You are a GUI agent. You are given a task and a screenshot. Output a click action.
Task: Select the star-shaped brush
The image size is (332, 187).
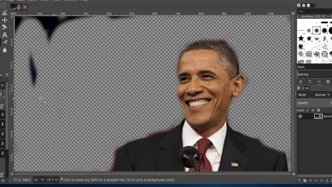(x=301, y=38)
